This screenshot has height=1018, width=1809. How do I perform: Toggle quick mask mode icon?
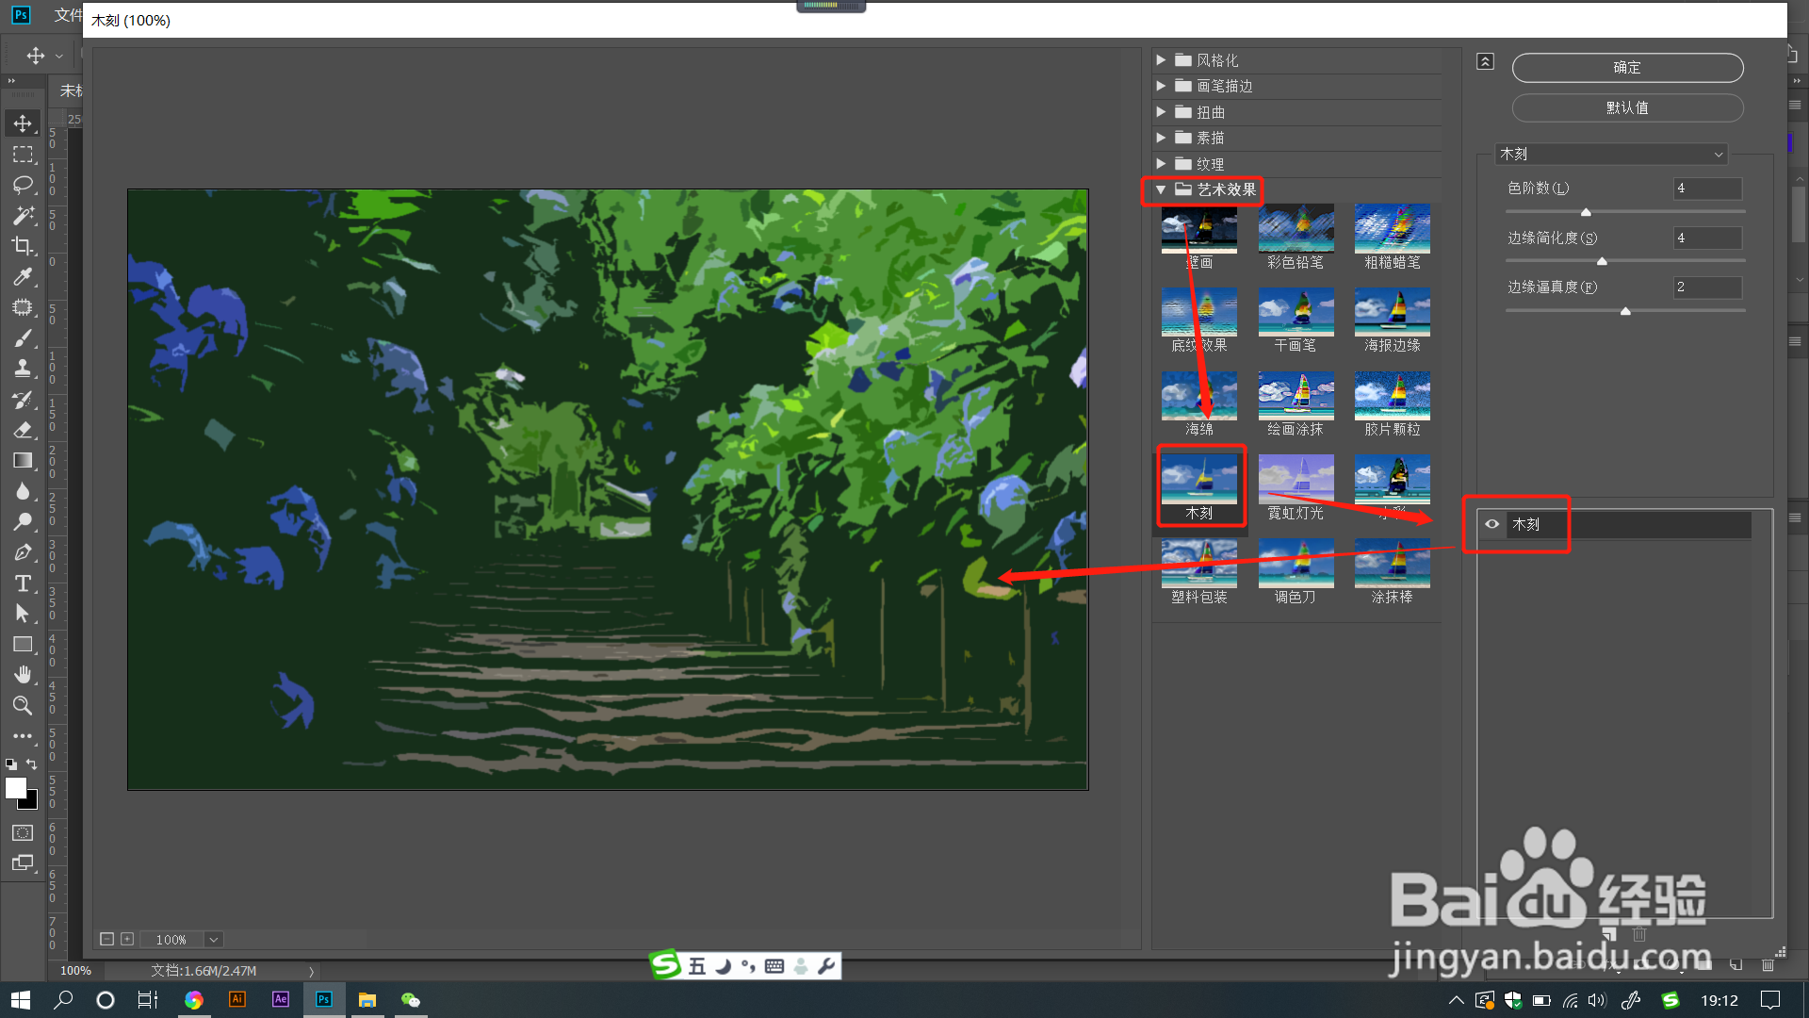23,833
